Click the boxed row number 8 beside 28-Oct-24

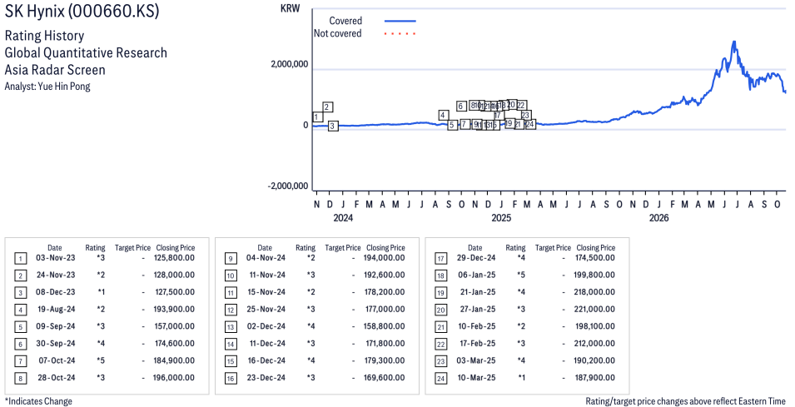pos(20,379)
